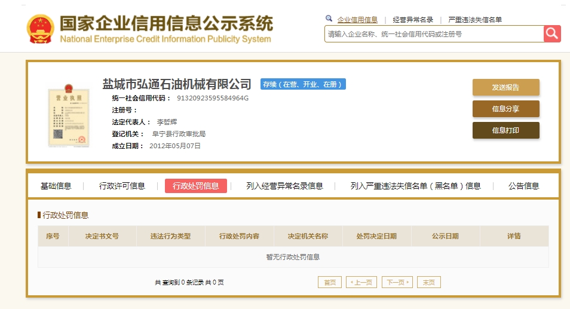Viewport: 570px width, 309px height.
Task: Open the 列入经营异常名录信息 tab
Action: pyautogui.click(x=284, y=186)
